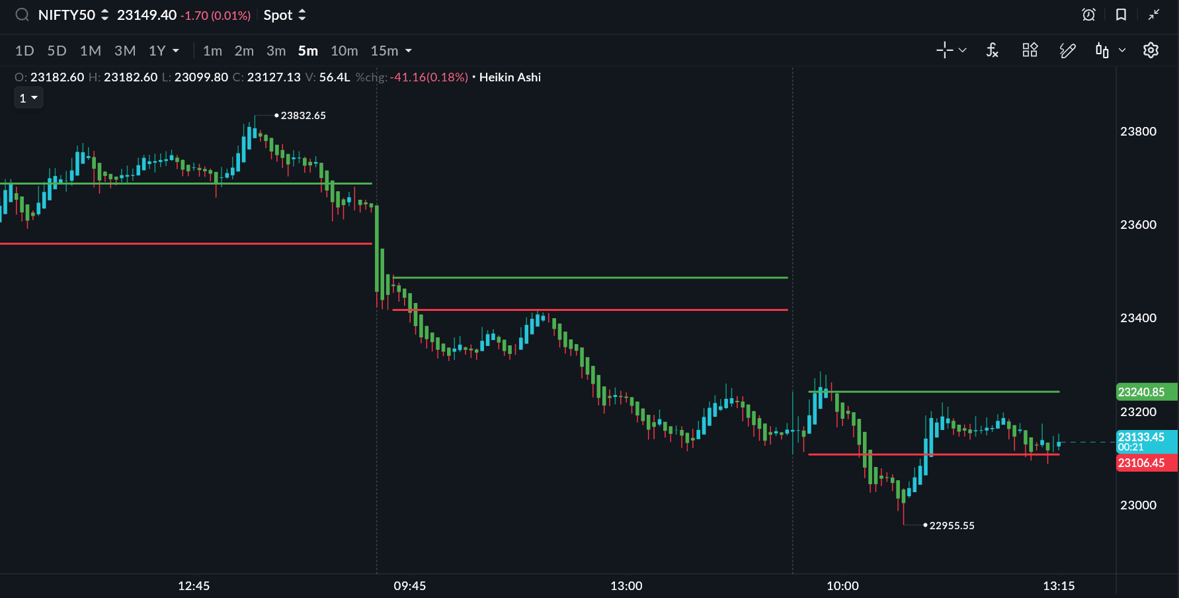Open the indicators fx icon
The image size is (1179, 598).
[x=992, y=50]
